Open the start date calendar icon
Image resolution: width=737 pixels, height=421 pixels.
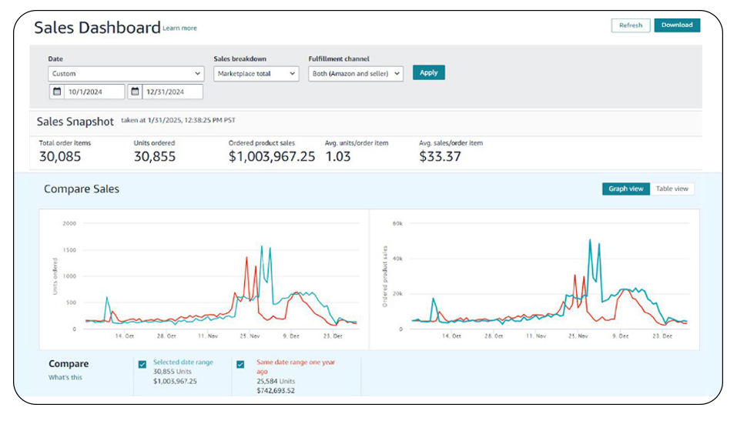(57, 92)
